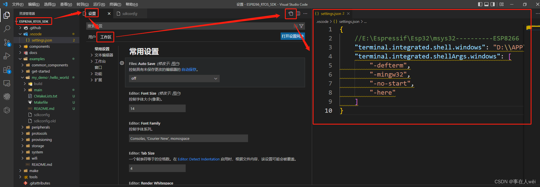Click Open Settings (JSON) icon

click(291, 14)
